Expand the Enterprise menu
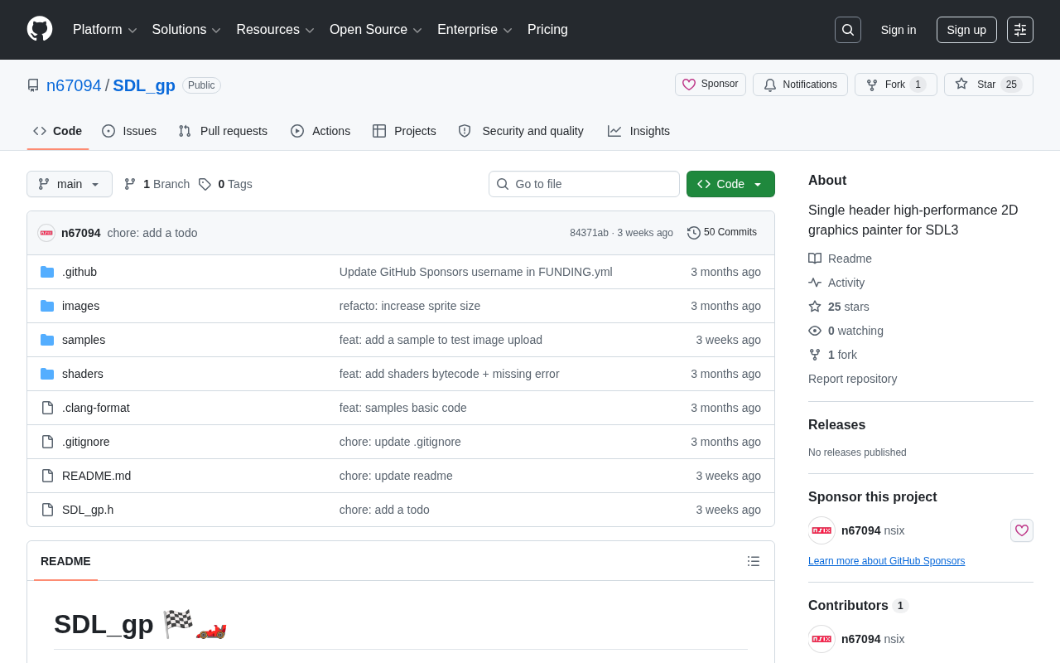 (475, 30)
